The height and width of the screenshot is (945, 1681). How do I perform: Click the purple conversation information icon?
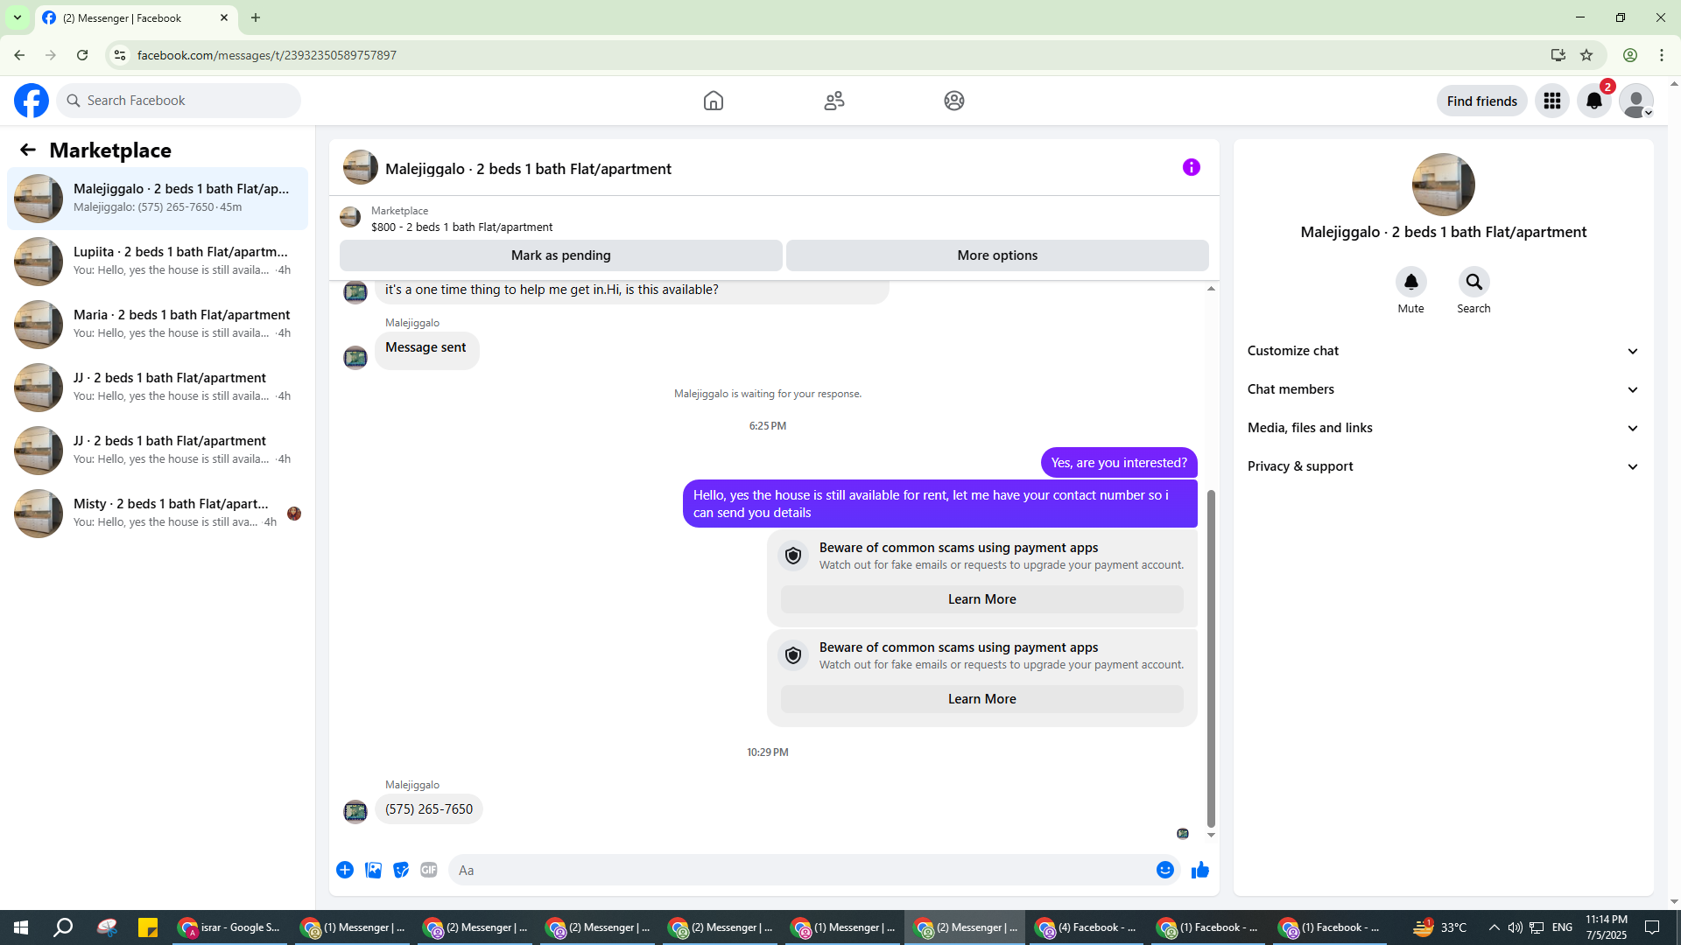1191,167
